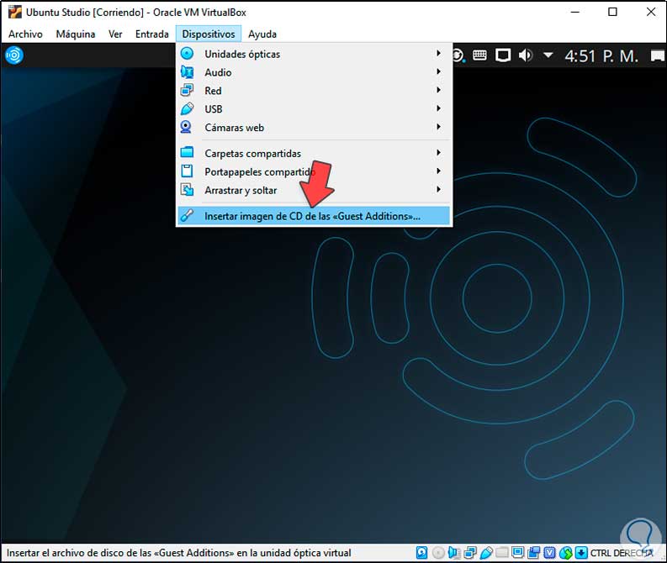Click the drag-and-drop icon beside Arrastrar y soltar
This screenshot has width=667, height=563.
(x=188, y=190)
